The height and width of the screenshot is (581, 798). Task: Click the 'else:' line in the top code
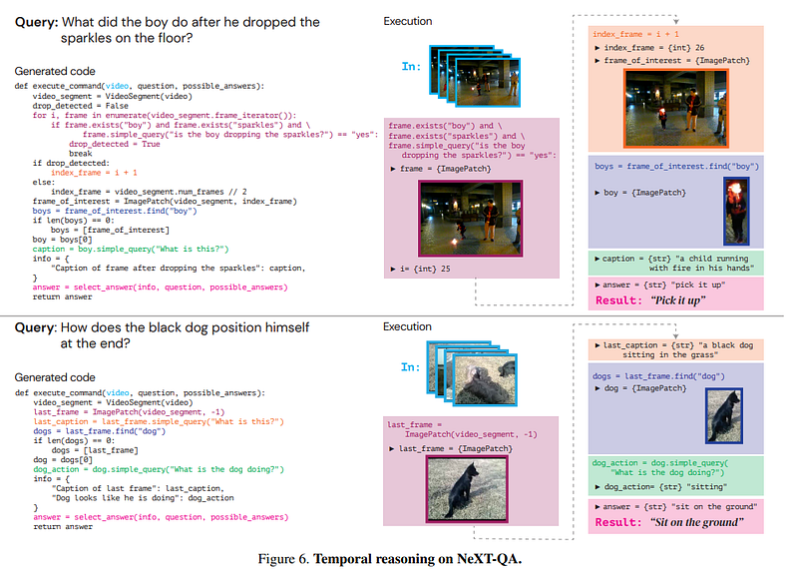tap(44, 183)
